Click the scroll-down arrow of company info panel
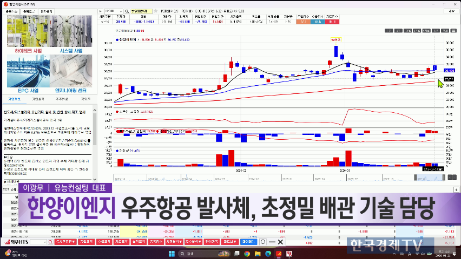Screen dimensions: 461x259 coord(95,180)
